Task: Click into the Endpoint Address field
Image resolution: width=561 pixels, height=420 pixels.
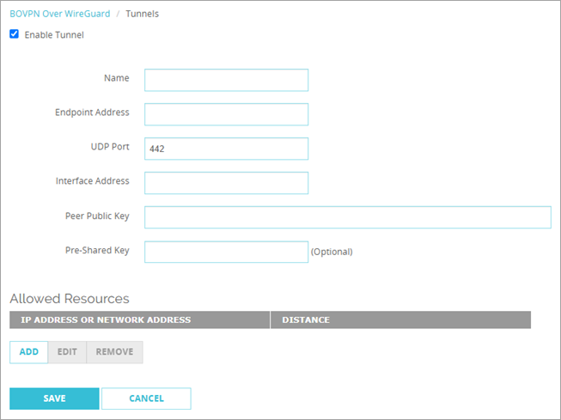Action: point(226,114)
